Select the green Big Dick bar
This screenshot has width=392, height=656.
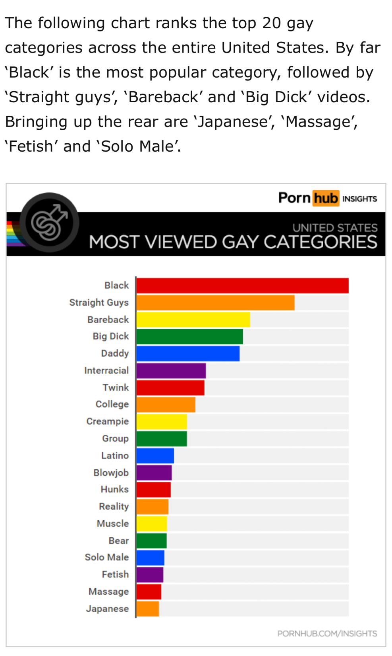(x=189, y=336)
